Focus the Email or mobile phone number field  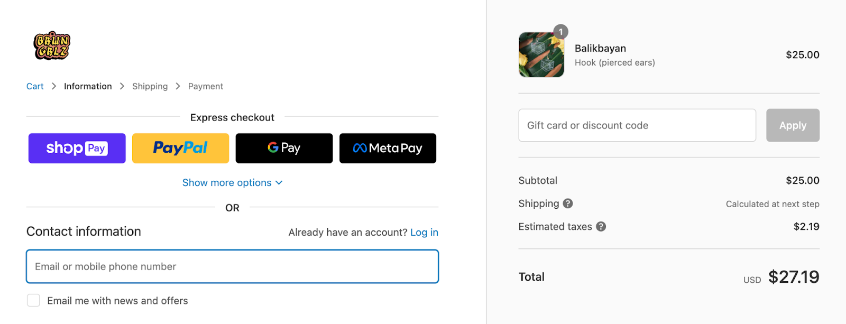232,266
